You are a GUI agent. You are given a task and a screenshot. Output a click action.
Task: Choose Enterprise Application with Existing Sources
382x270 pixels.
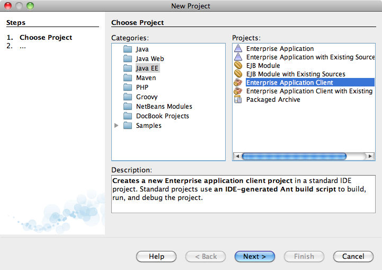(x=310, y=57)
